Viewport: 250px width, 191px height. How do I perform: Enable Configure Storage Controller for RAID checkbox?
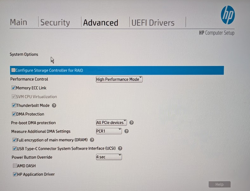point(13,70)
